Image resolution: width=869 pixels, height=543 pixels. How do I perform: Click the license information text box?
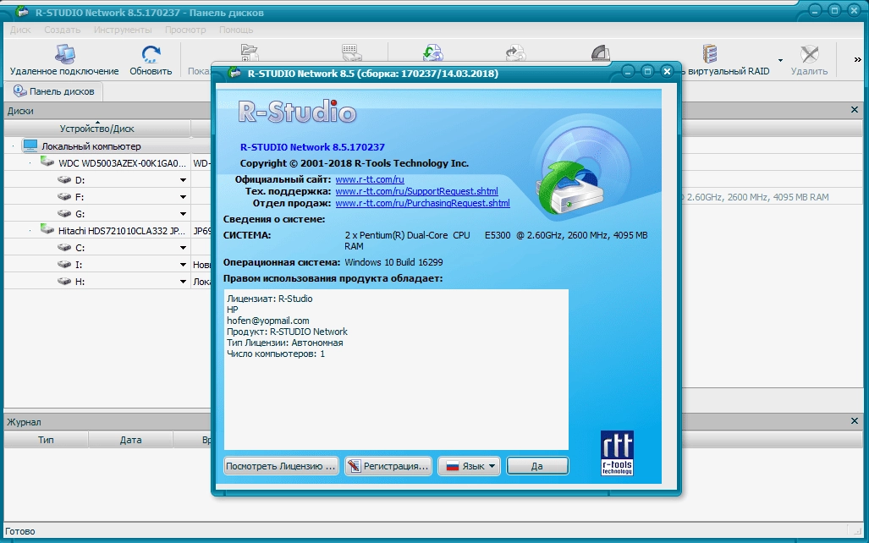pos(396,369)
